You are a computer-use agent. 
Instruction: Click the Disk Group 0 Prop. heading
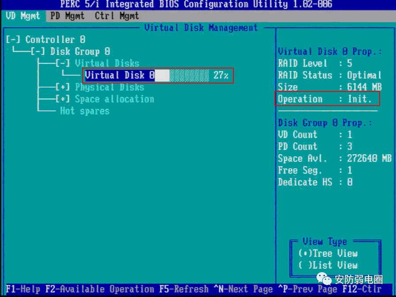(x=325, y=123)
